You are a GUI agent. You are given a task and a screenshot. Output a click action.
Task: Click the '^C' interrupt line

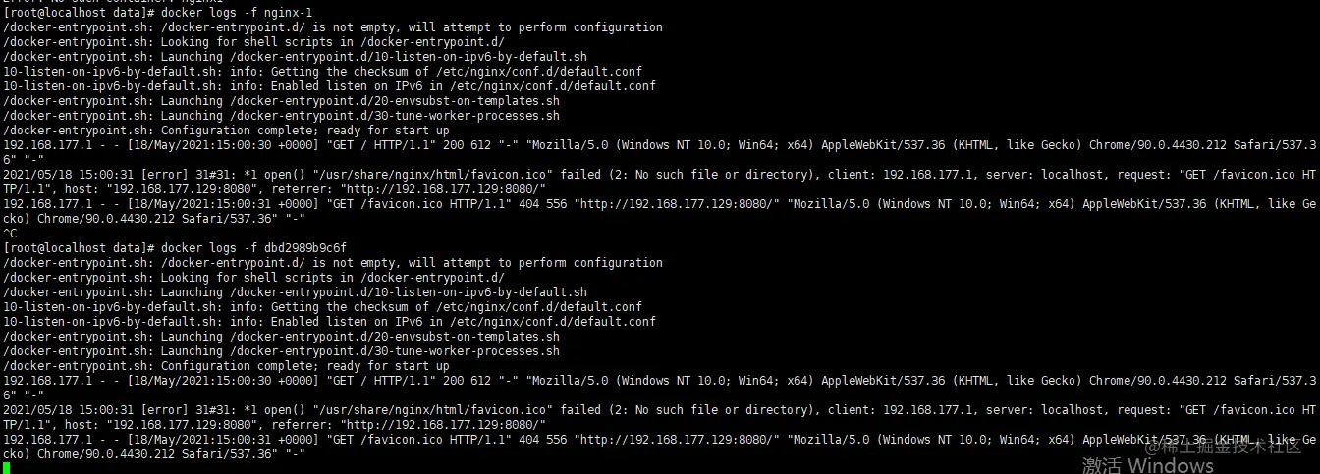point(10,234)
